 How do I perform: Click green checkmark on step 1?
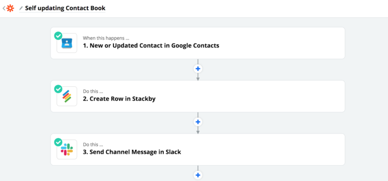tap(58, 36)
